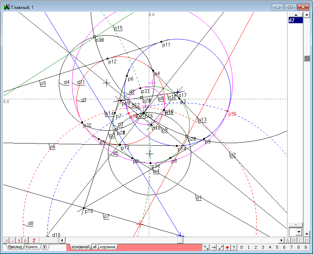Click the point label p12
Screen dimensions: 313x254
(112, 62)
